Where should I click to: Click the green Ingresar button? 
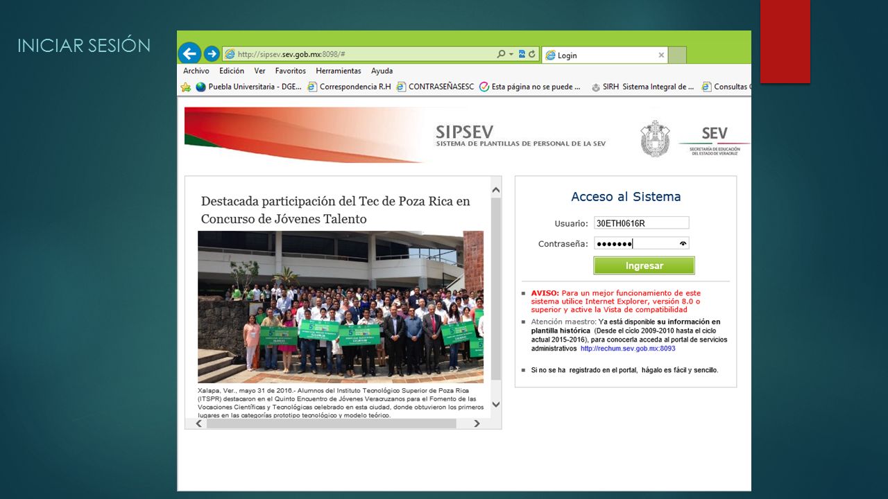644,265
